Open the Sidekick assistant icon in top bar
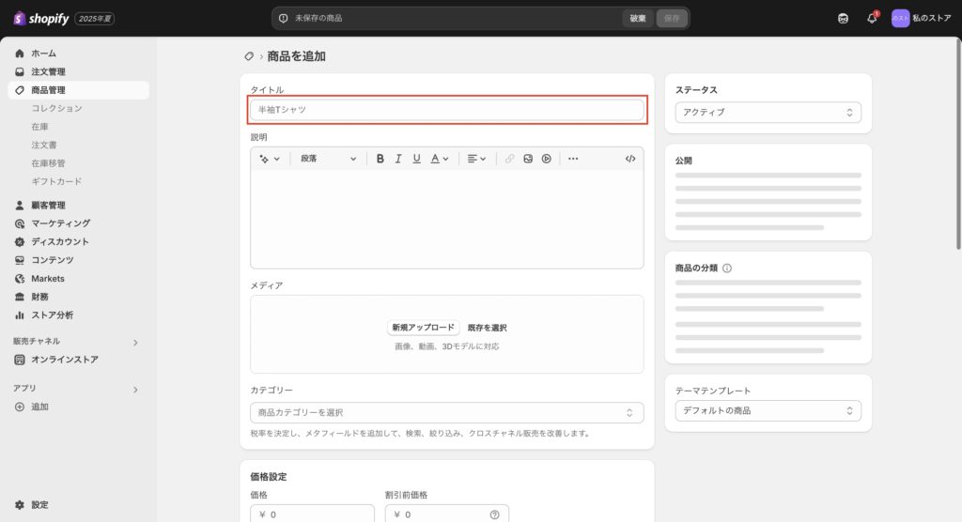Viewport: 962px width, 522px height. [843, 18]
